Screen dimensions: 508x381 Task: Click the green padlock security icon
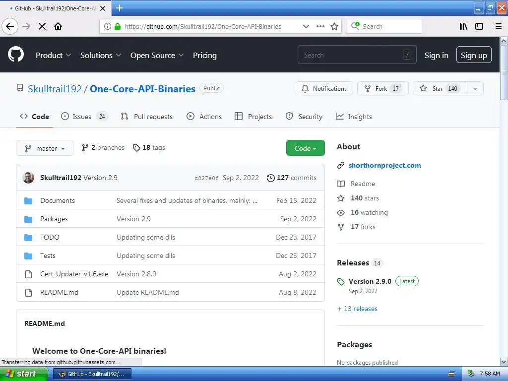[118, 27]
